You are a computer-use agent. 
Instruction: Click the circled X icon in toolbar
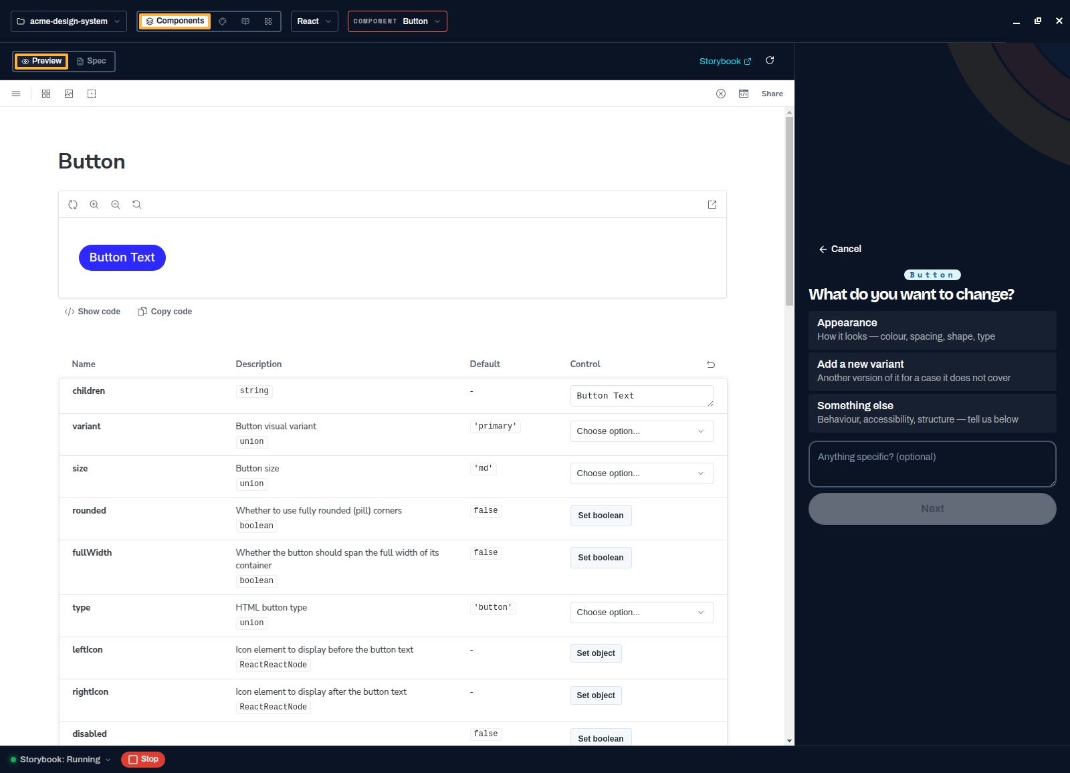pyautogui.click(x=721, y=94)
